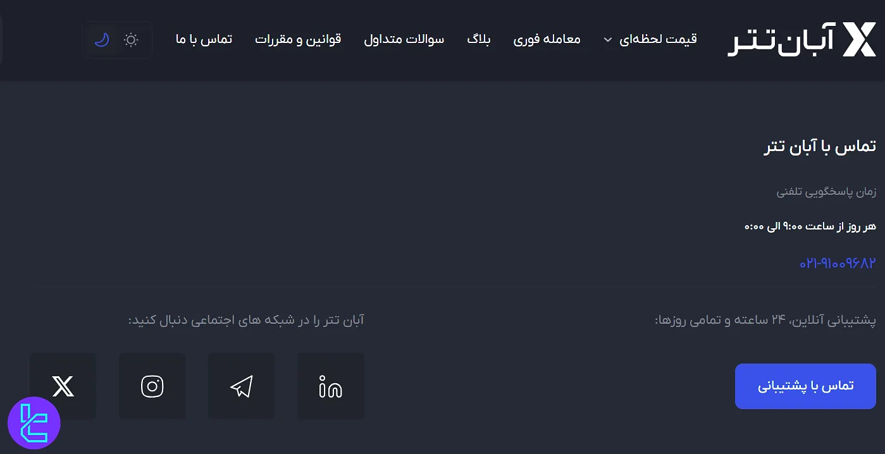This screenshot has width=885, height=454.
Task: Call via the 021-91009682 phone link
Action: pyautogui.click(x=836, y=263)
